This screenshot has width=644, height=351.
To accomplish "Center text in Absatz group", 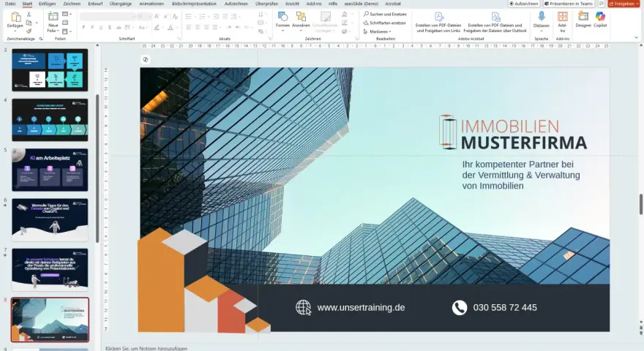I will point(198,27).
